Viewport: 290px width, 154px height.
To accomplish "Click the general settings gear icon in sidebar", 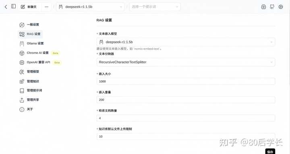I will [22, 25].
